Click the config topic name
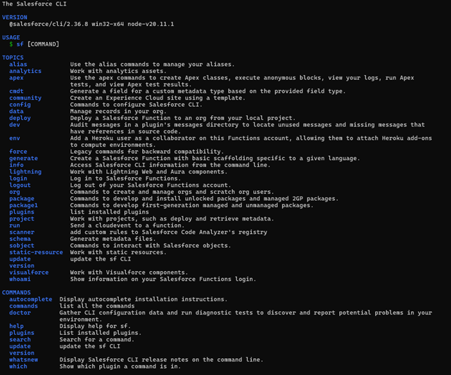451x375 pixels. point(20,105)
